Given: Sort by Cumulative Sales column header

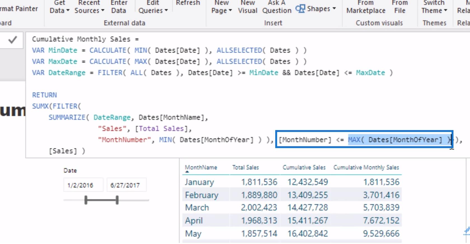Looking at the screenshot, I should [x=304, y=168].
